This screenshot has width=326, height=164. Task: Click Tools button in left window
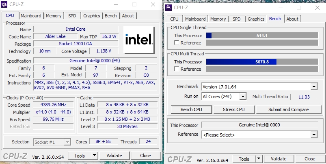pos(80,156)
